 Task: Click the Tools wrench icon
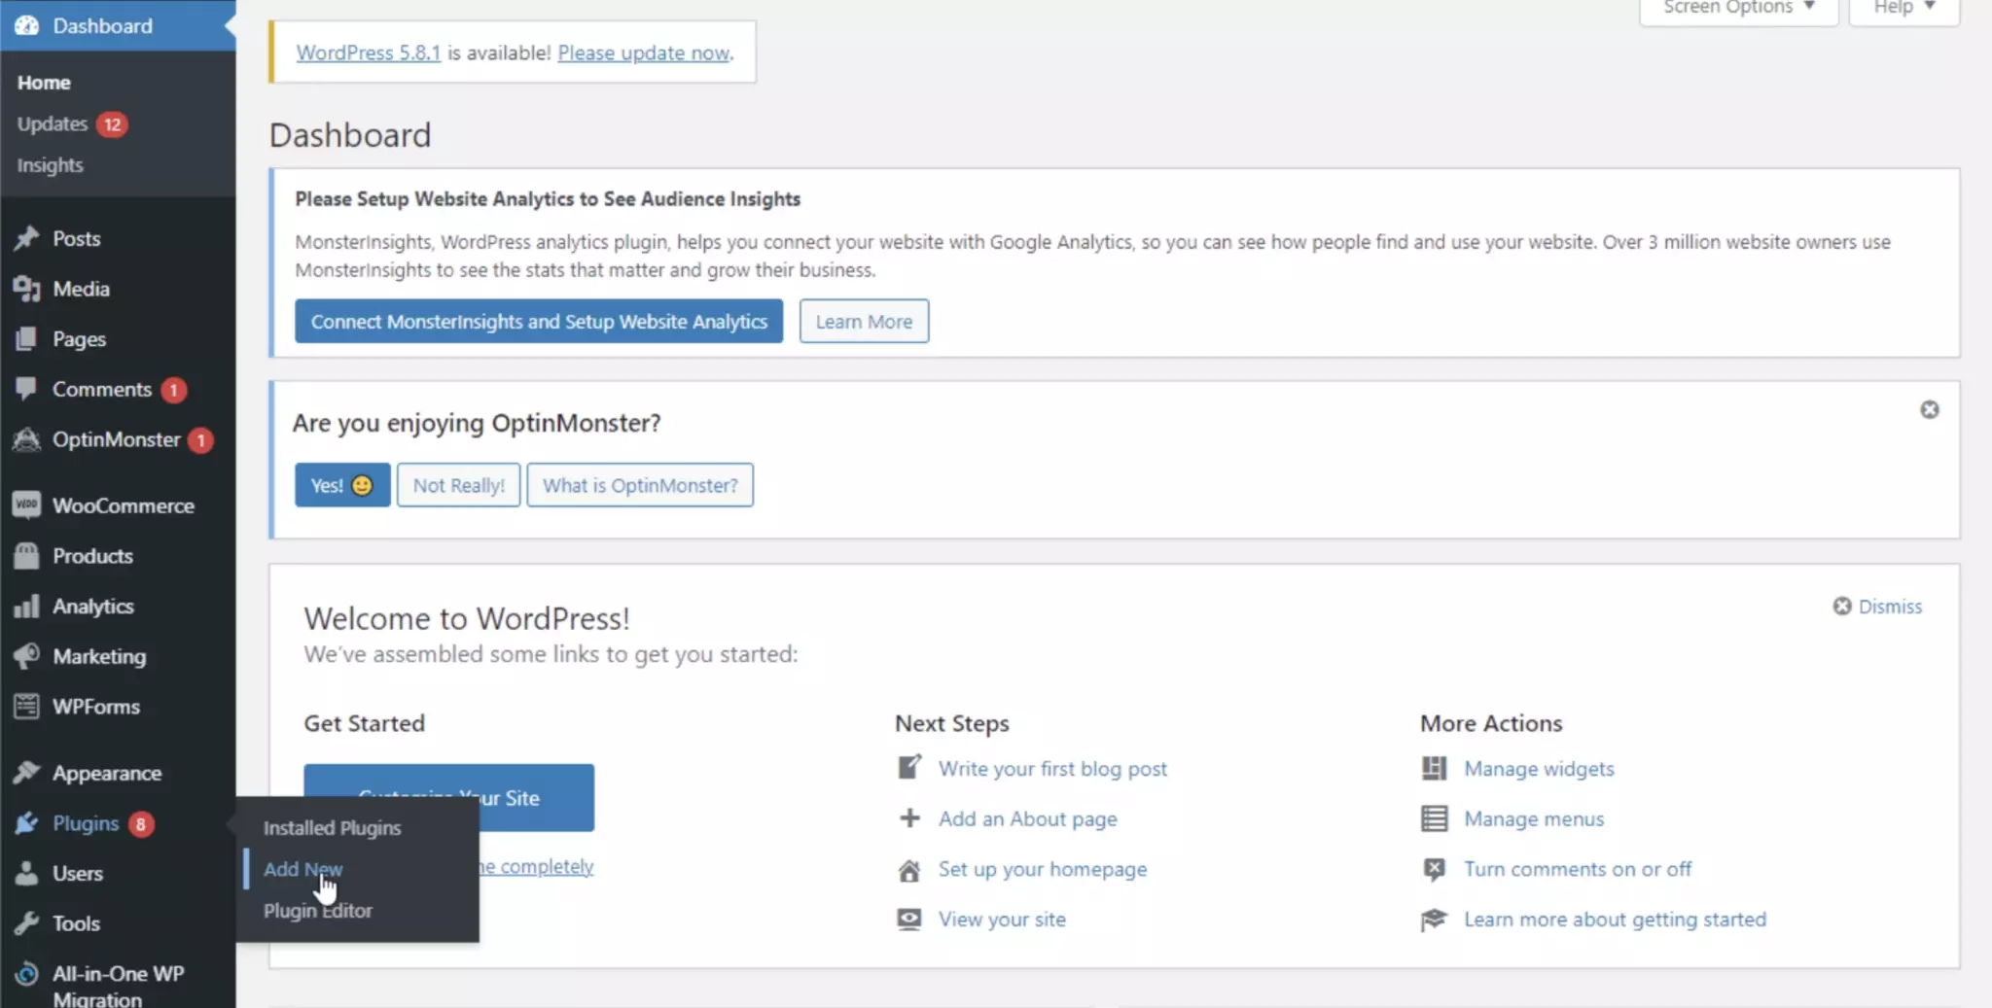[27, 923]
